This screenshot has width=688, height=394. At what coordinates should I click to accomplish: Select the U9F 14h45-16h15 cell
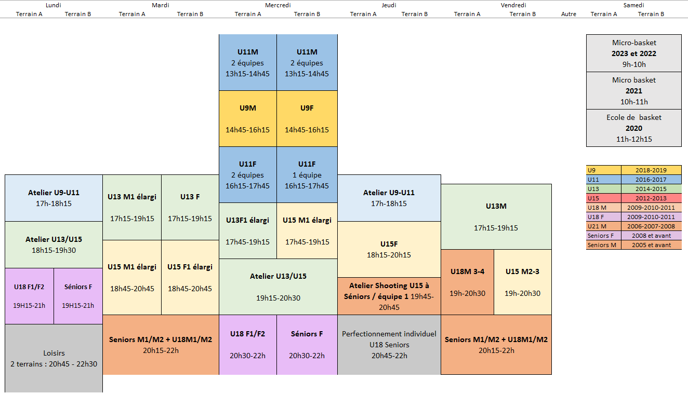(x=307, y=119)
